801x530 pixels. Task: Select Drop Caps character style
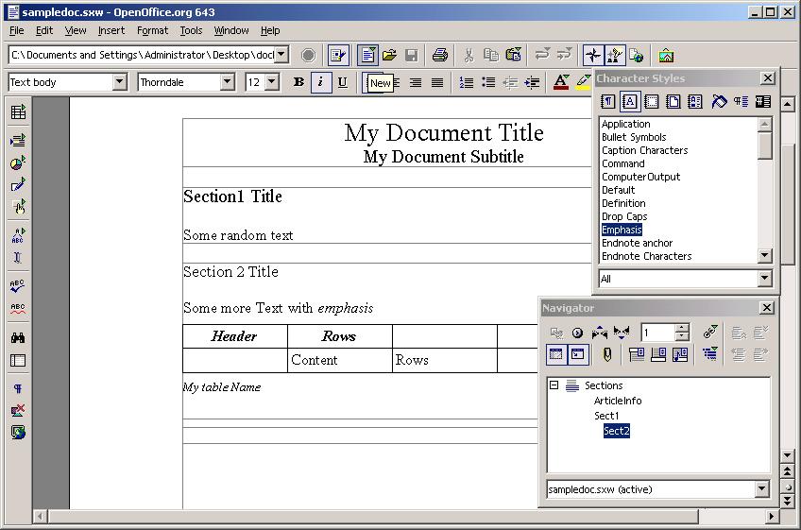pos(624,216)
